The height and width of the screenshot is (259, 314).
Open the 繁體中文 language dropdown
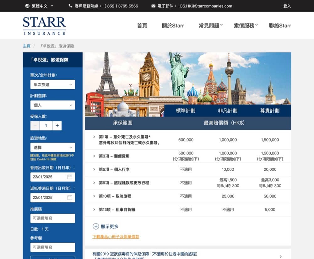pyautogui.click(x=42, y=6)
